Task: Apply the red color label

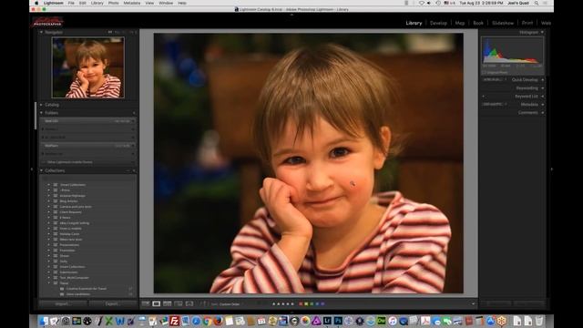Action: click(x=301, y=303)
